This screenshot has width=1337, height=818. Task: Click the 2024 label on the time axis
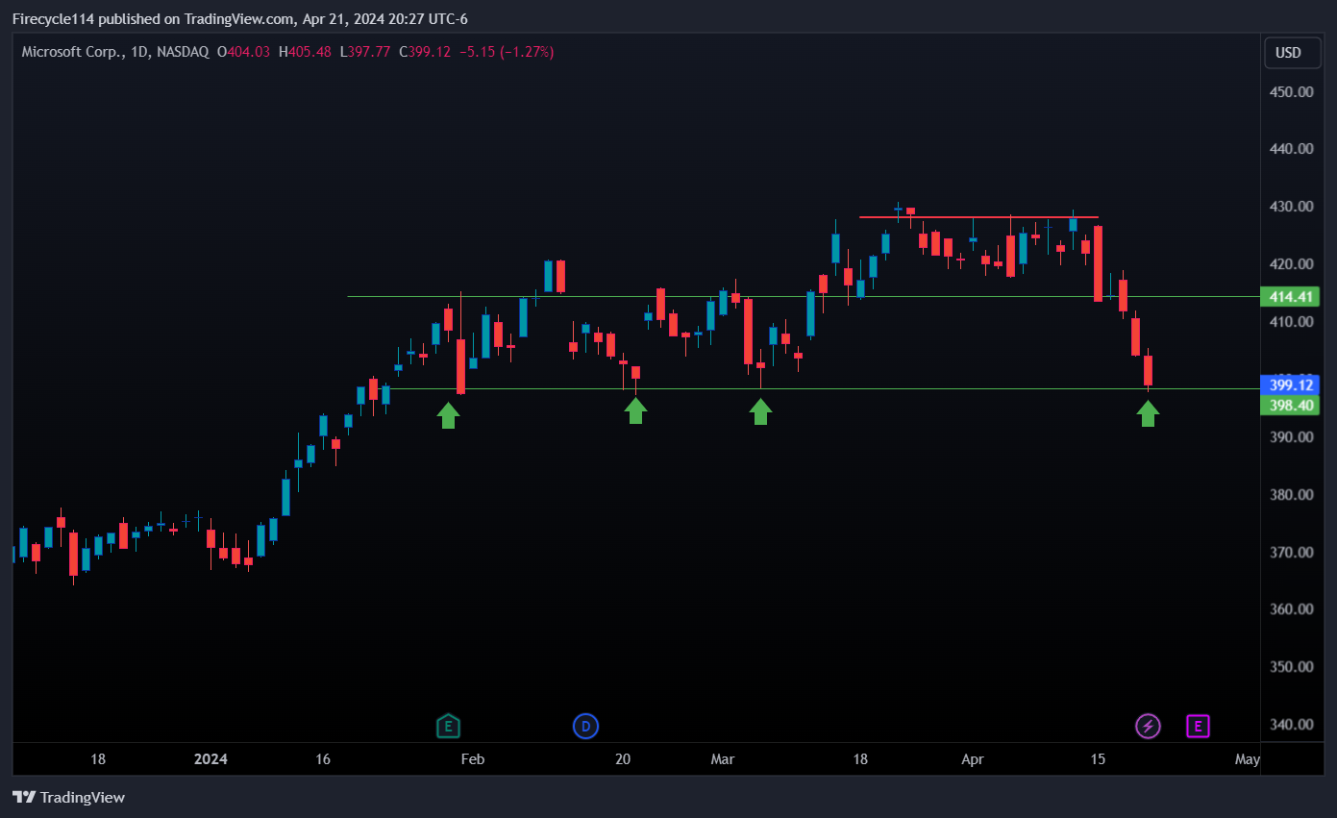(210, 759)
